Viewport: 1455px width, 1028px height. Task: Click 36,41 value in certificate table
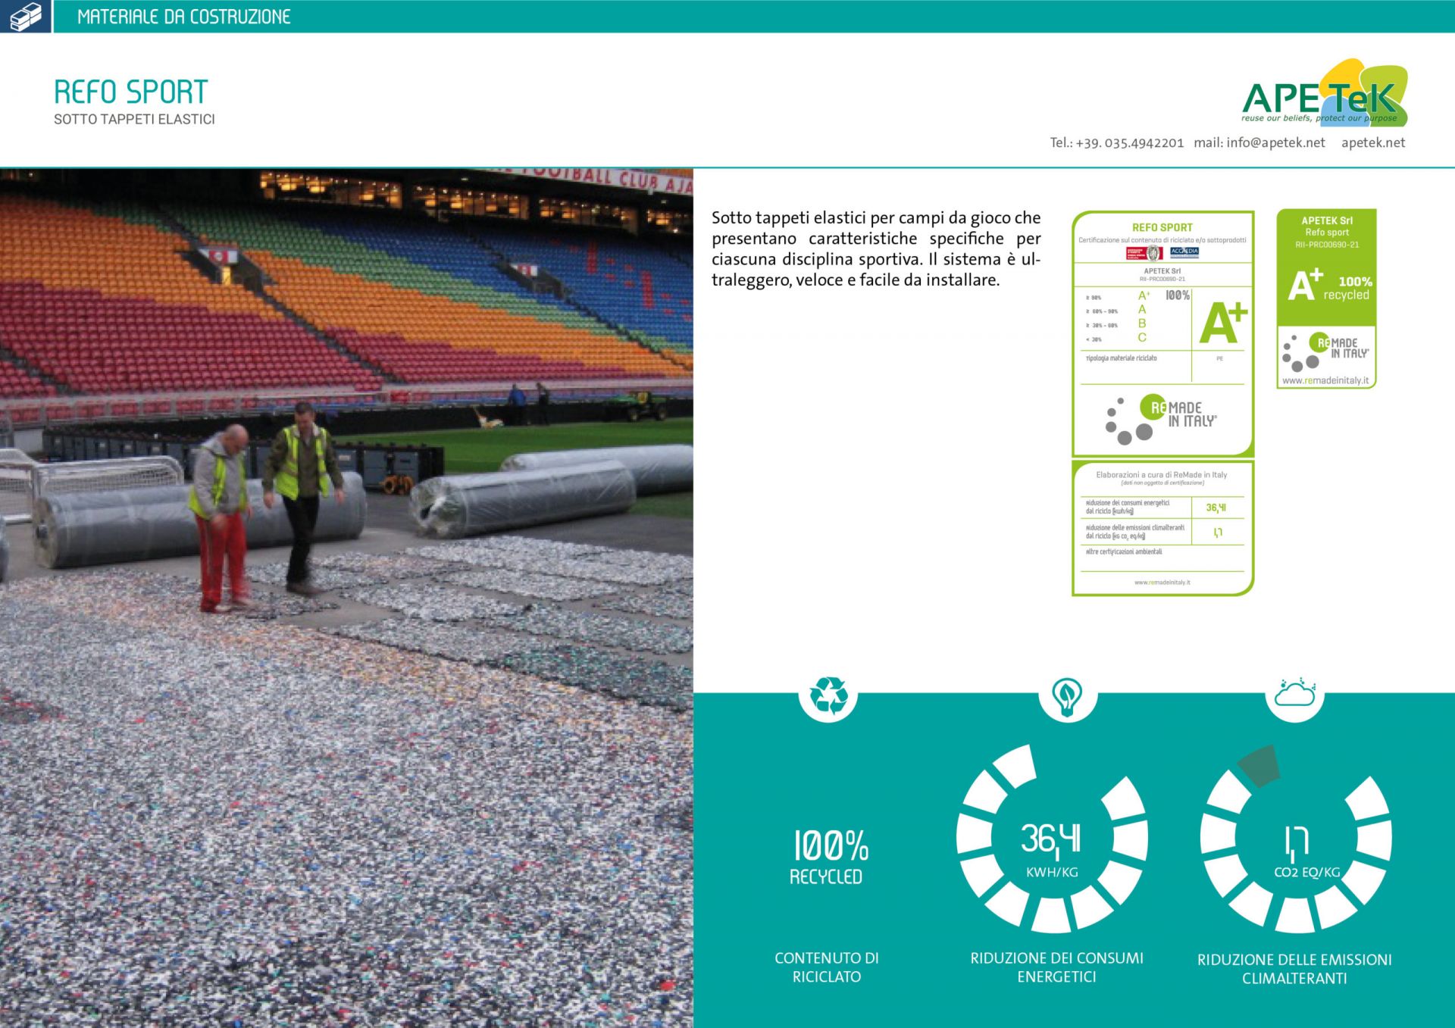tap(1216, 508)
